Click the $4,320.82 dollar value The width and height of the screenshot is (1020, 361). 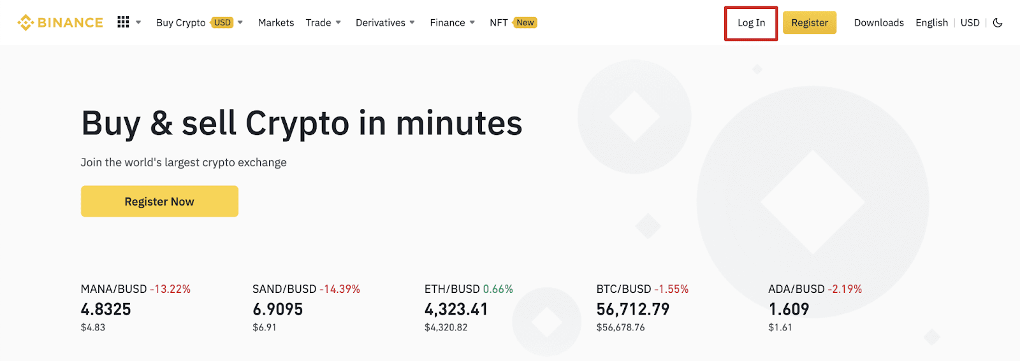click(446, 327)
